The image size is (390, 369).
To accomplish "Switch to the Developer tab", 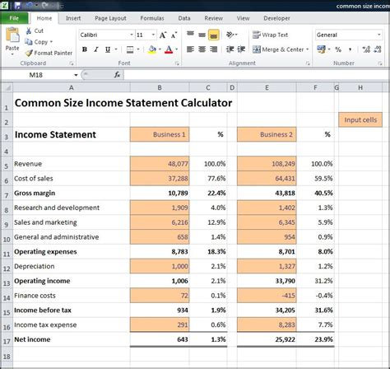I will (x=276, y=18).
